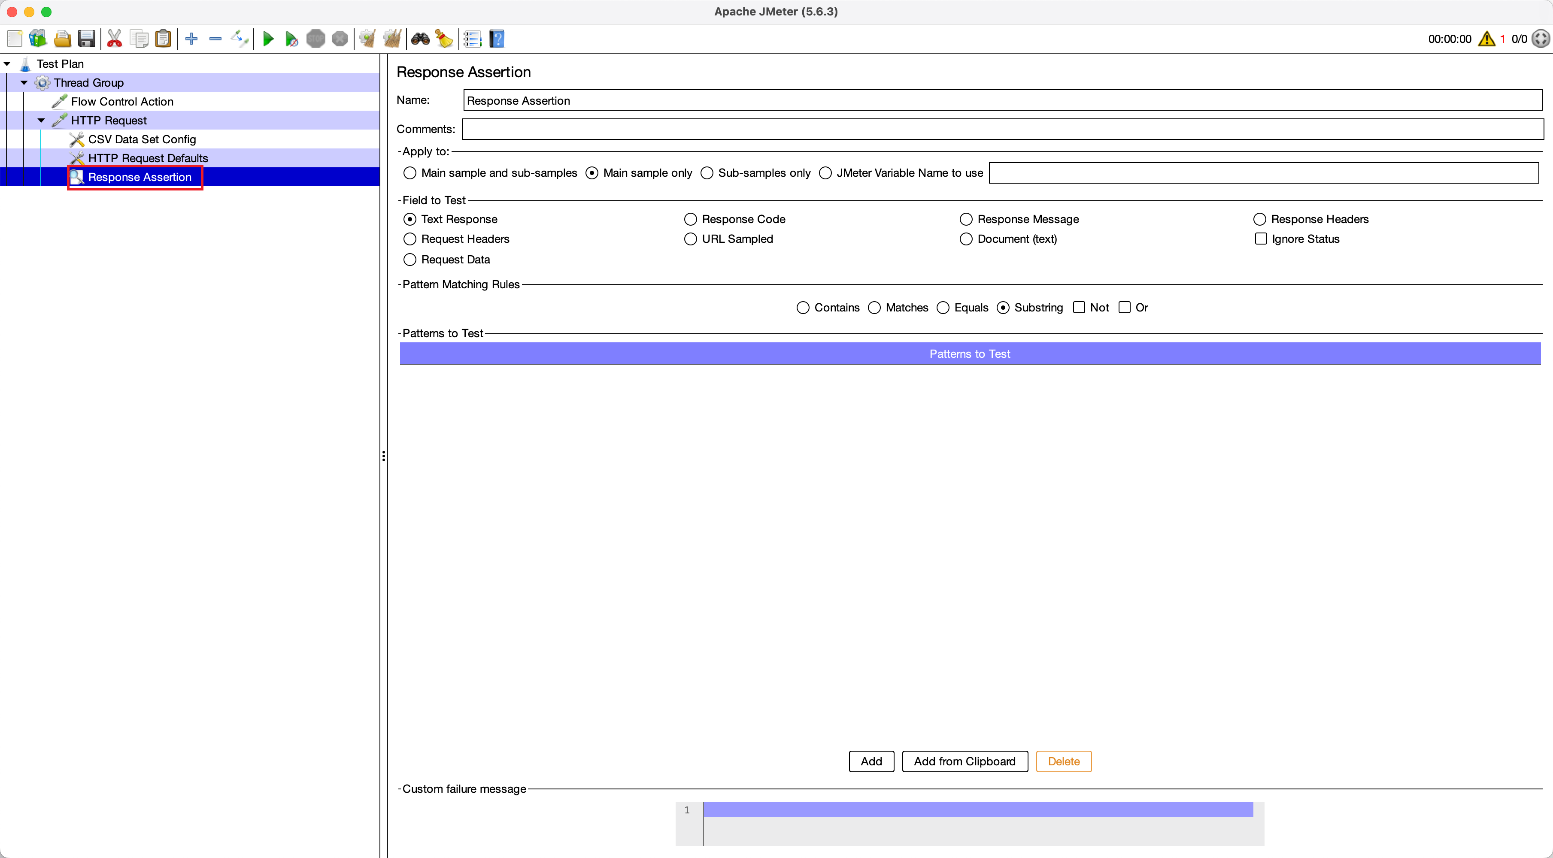The image size is (1553, 858).
Task: Select JMeter Variable Name to use radio
Action: [x=825, y=173]
